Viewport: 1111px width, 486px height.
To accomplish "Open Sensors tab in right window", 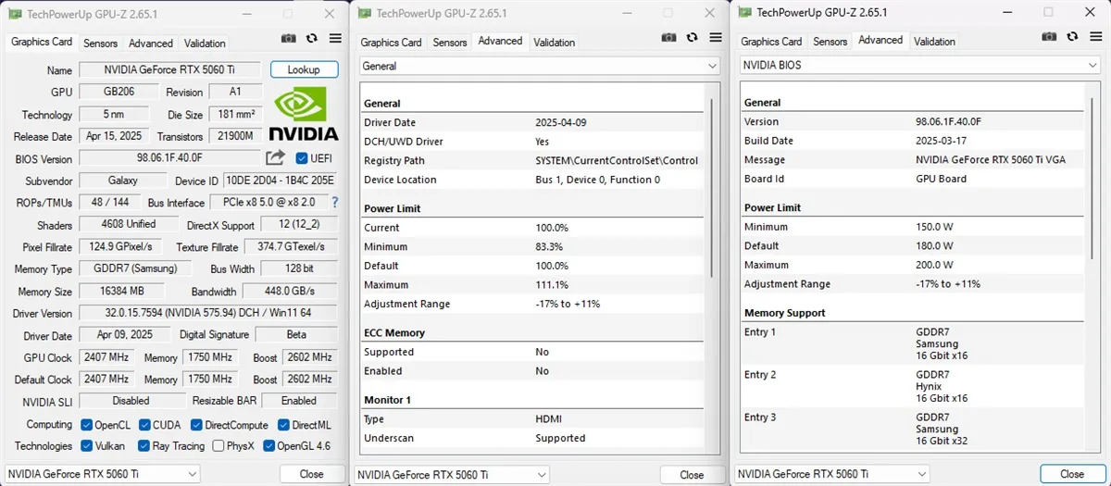I will (830, 42).
